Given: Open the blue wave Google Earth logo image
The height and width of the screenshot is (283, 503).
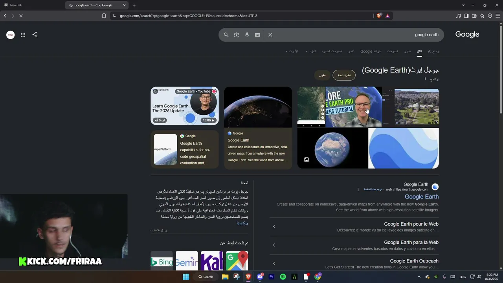Looking at the screenshot, I should click(404, 148).
